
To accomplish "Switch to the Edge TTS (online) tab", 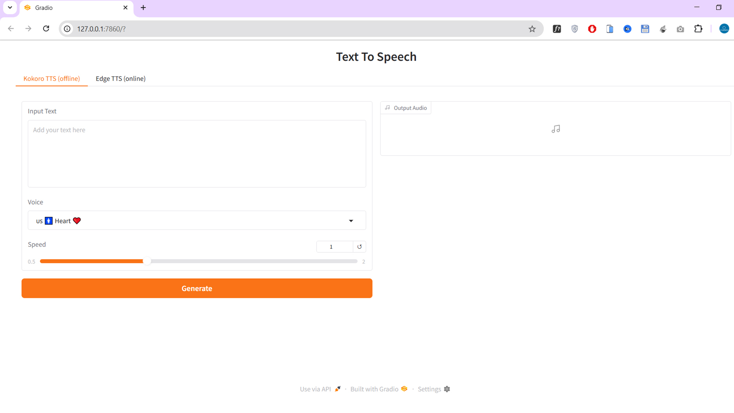I will click(120, 78).
